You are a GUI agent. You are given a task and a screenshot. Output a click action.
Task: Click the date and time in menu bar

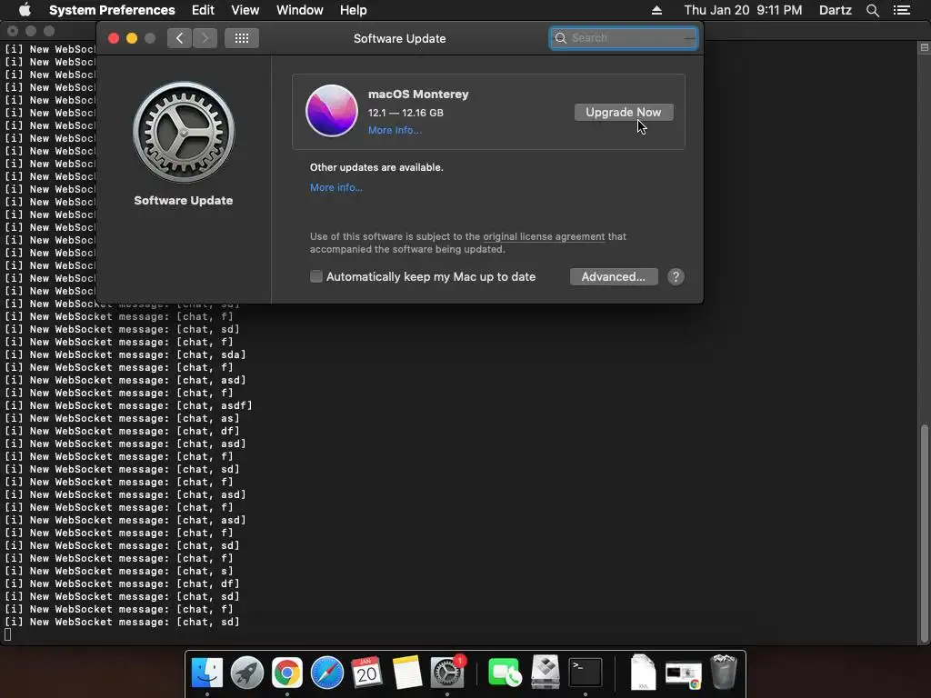(743, 10)
